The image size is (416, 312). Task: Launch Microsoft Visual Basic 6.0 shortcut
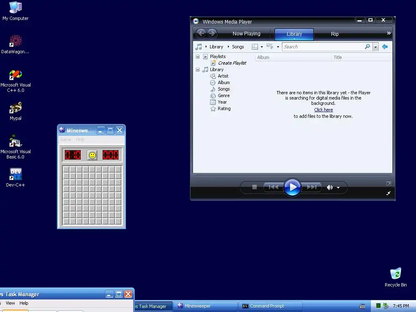point(15,147)
